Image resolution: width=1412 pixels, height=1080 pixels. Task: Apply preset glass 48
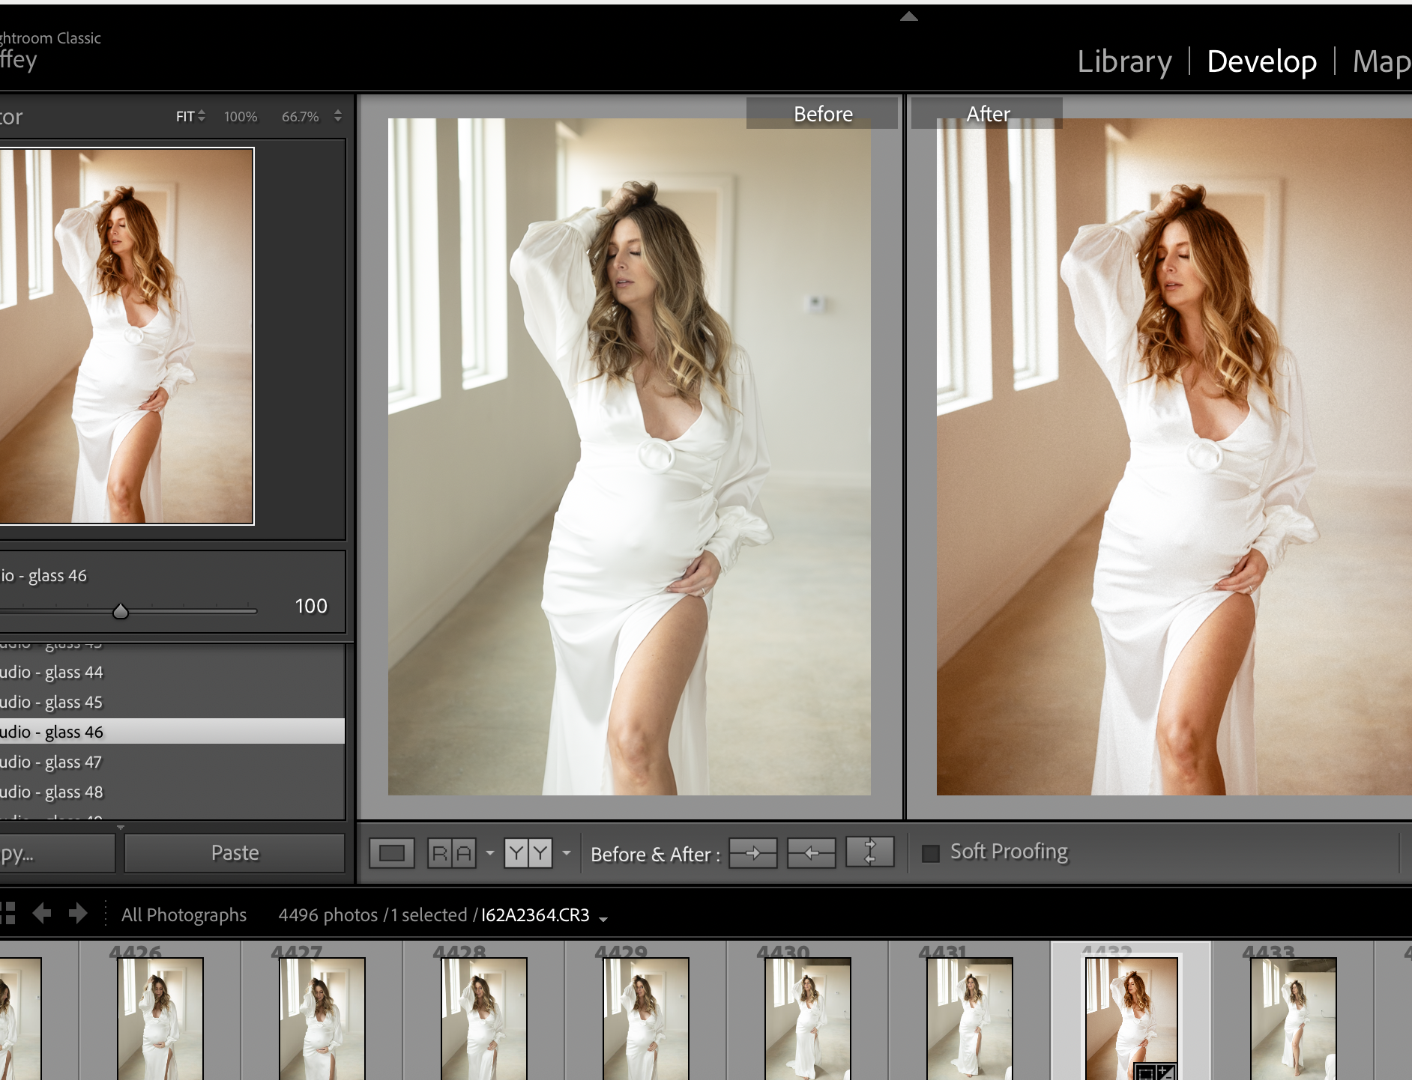(172, 792)
